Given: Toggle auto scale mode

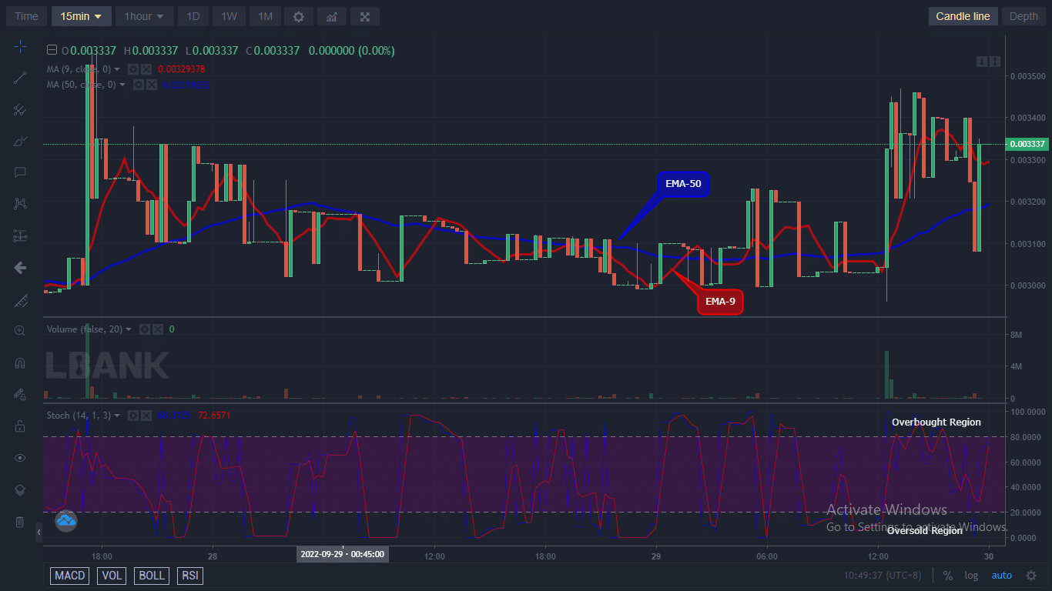Looking at the screenshot, I should 1002,576.
